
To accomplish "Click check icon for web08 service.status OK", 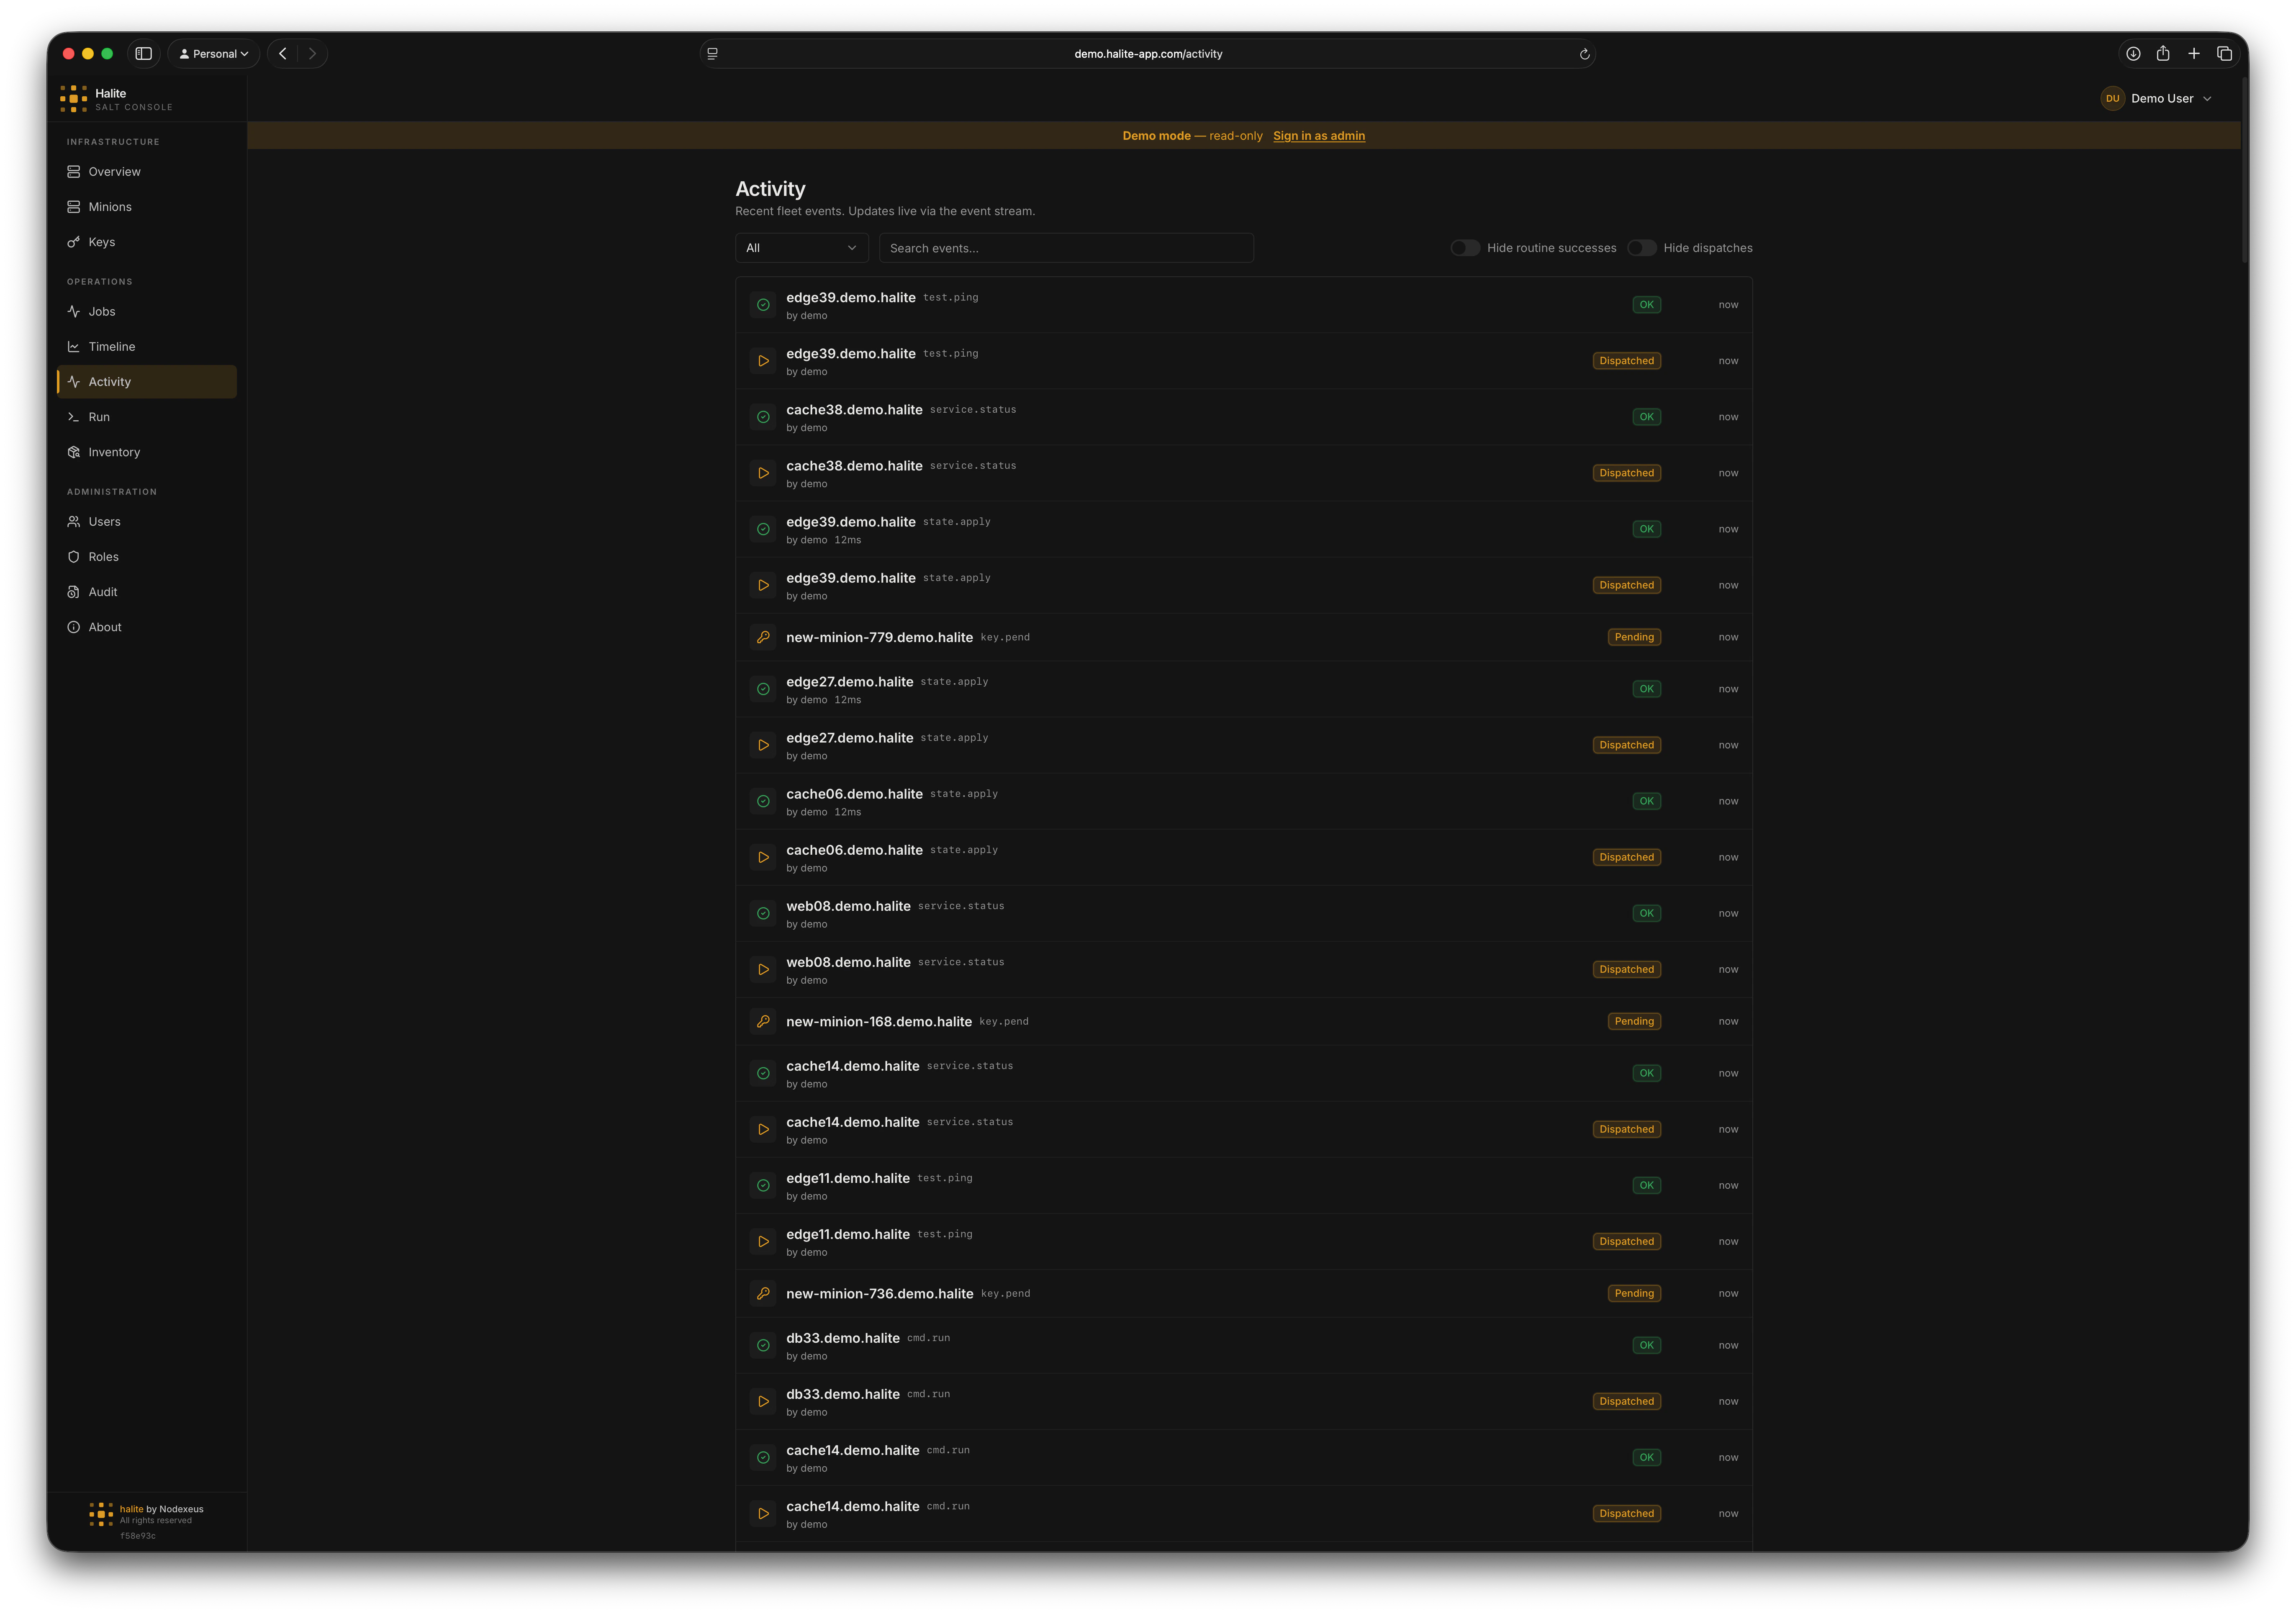I will (763, 913).
